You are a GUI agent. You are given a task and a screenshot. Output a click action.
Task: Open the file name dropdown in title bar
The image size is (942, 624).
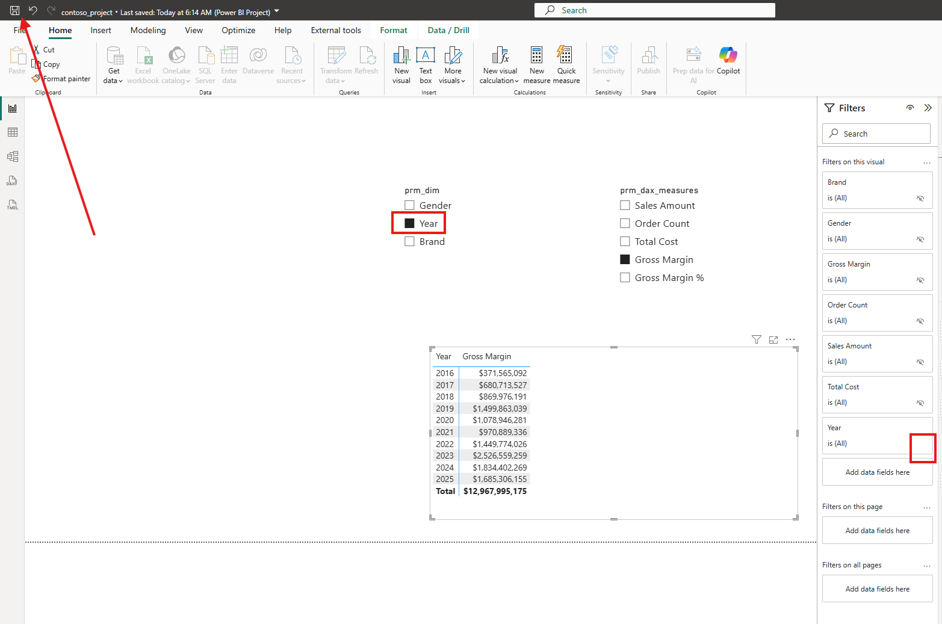point(277,11)
